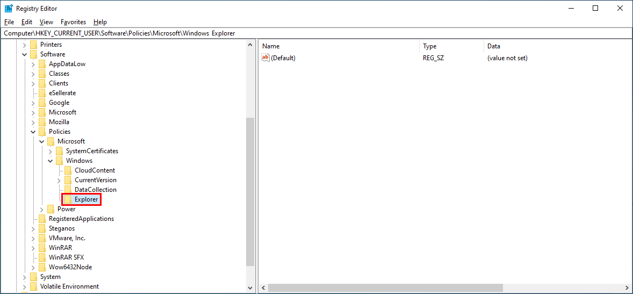Expand the Google key
The width and height of the screenshot is (633, 294).
(x=33, y=103)
